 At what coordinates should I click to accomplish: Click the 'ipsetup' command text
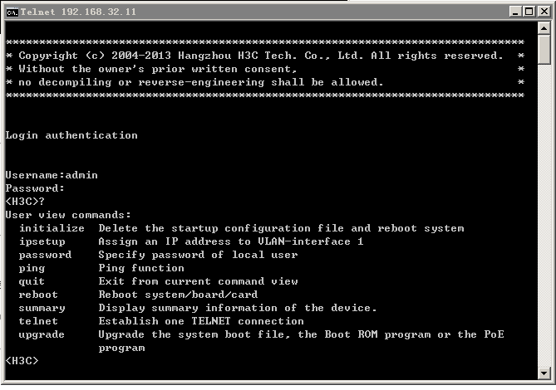[x=42, y=241]
